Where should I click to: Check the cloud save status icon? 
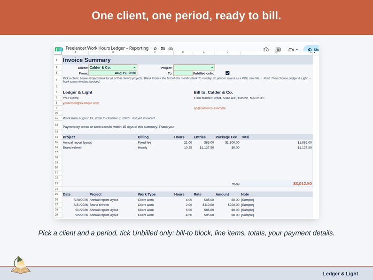click(171, 48)
